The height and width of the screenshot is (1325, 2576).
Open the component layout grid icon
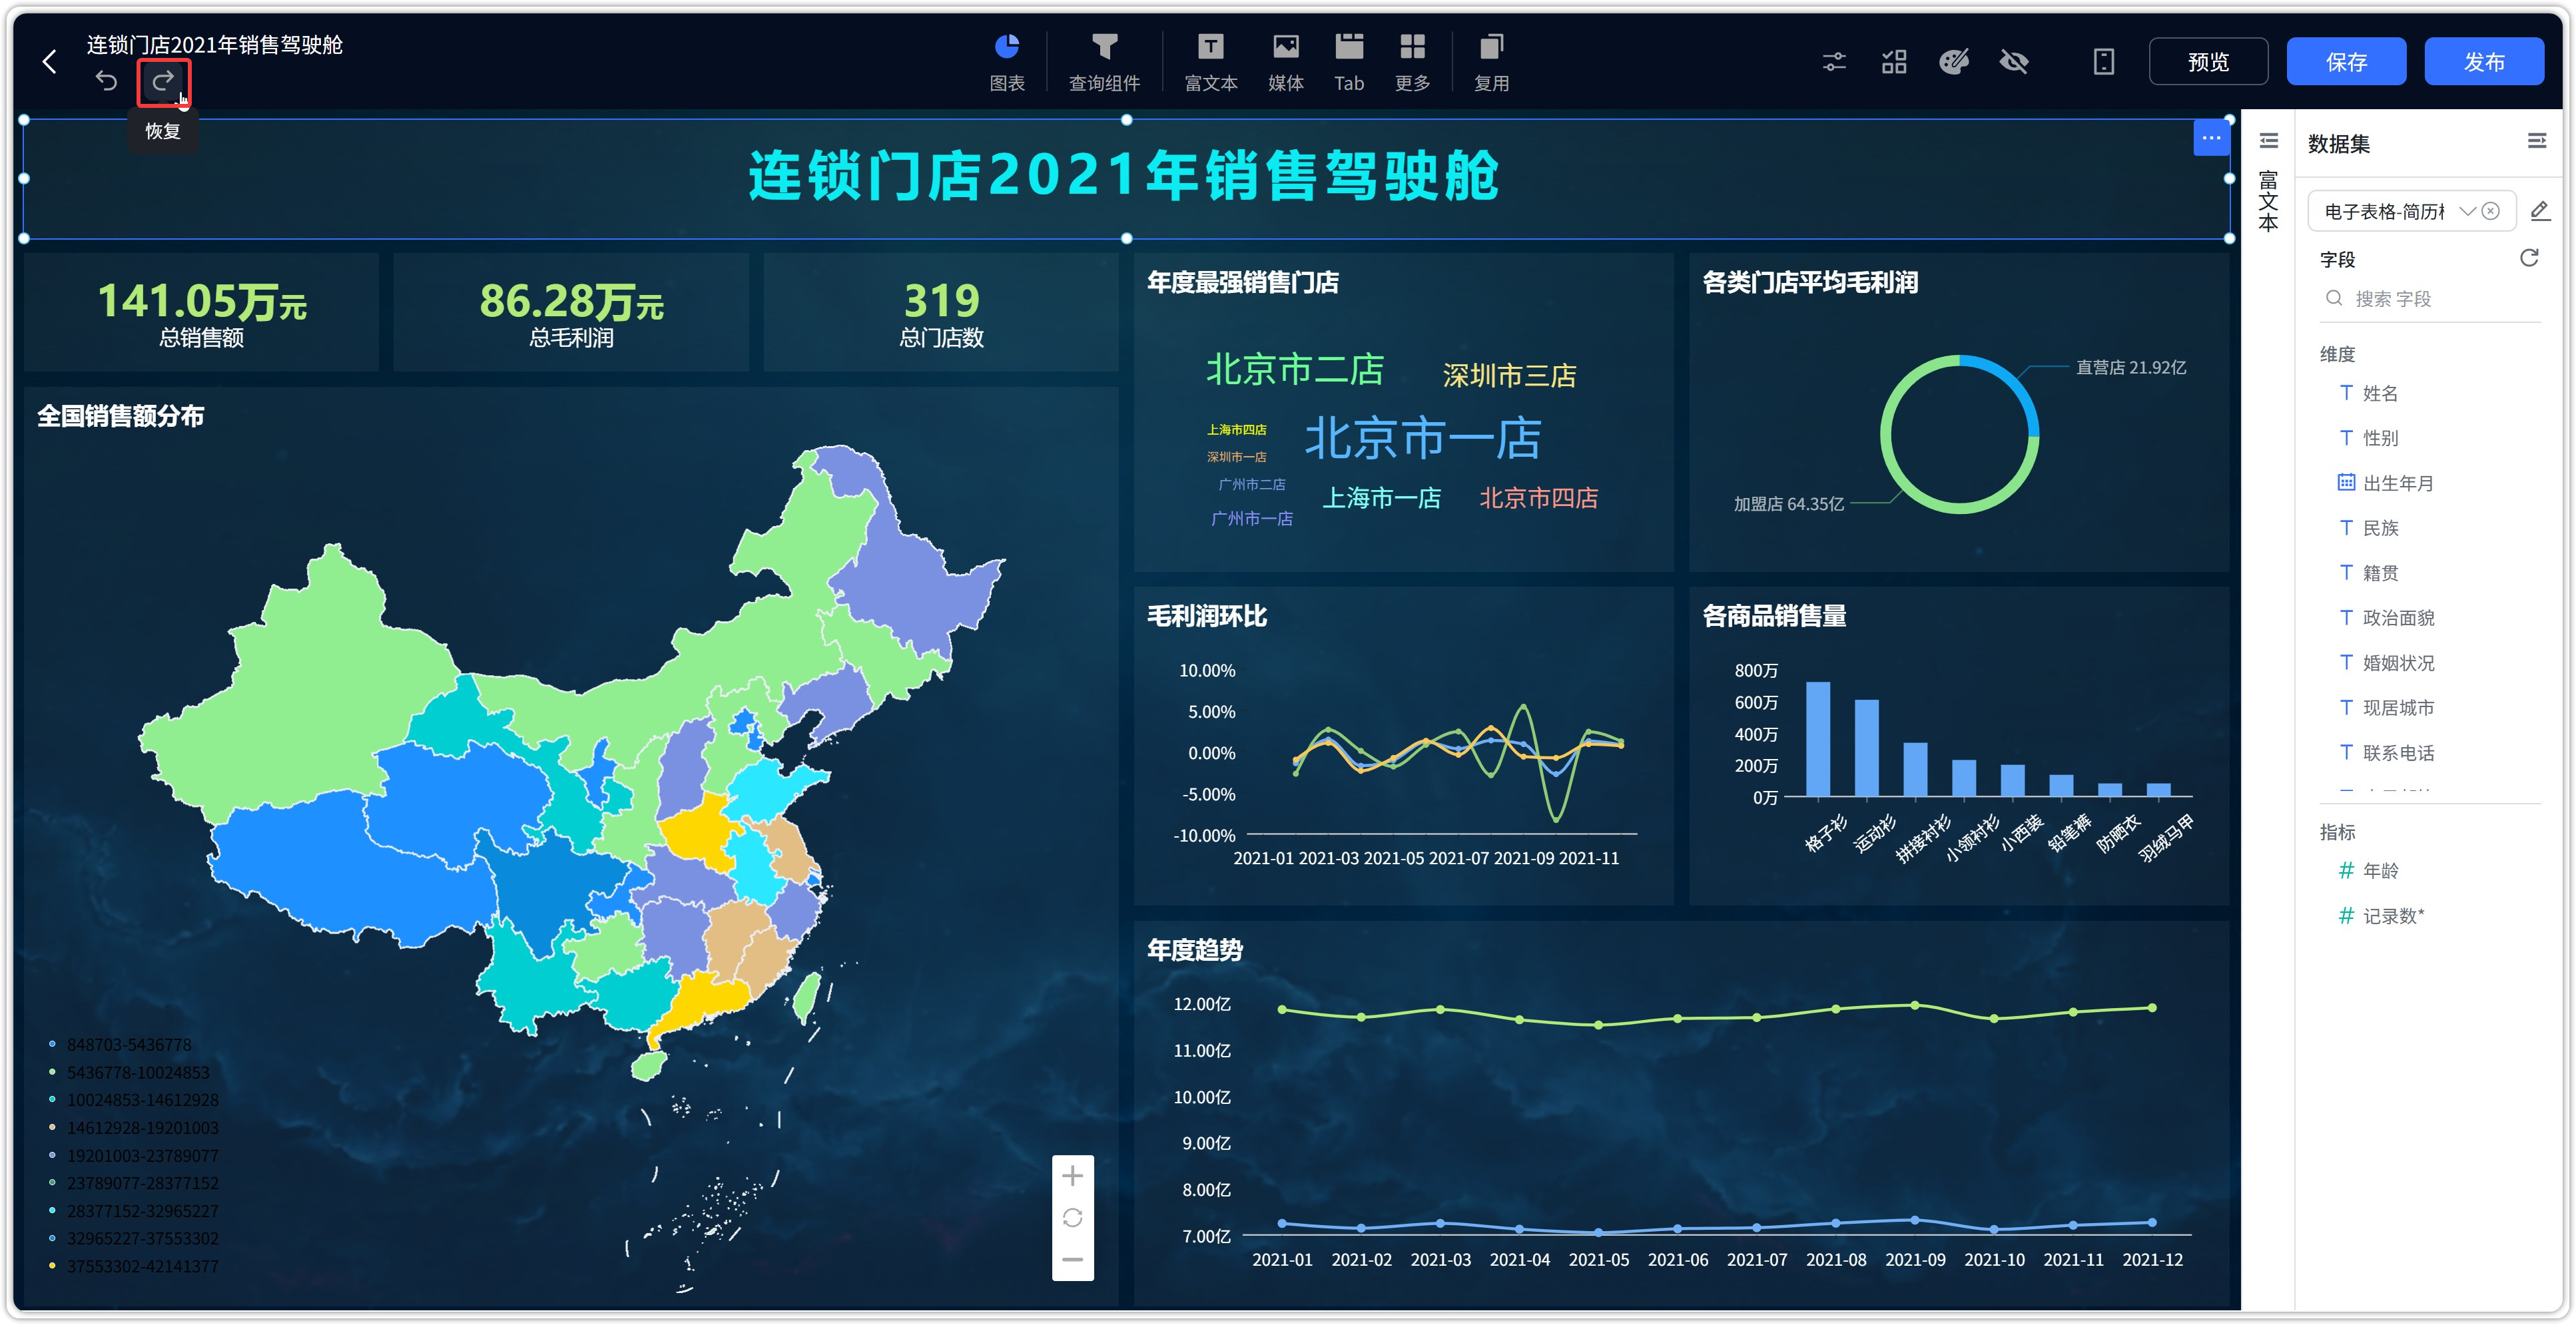tap(1894, 62)
